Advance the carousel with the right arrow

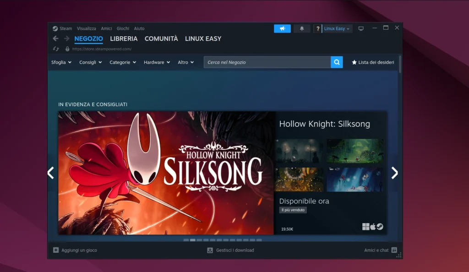click(394, 173)
